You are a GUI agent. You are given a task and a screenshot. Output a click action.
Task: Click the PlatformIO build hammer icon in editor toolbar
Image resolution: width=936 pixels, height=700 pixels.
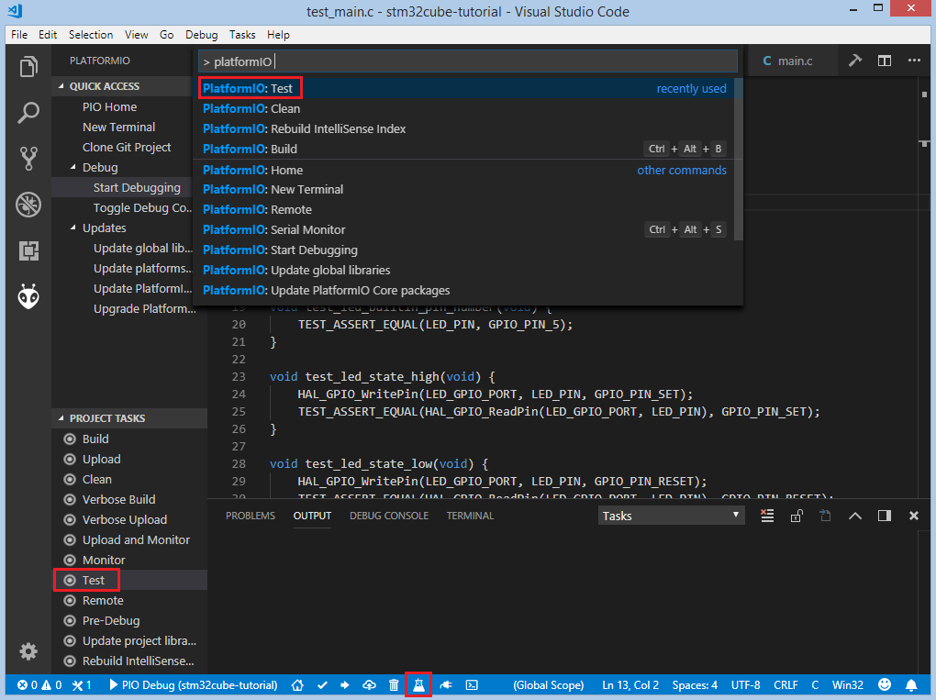(x=855, y=61)
